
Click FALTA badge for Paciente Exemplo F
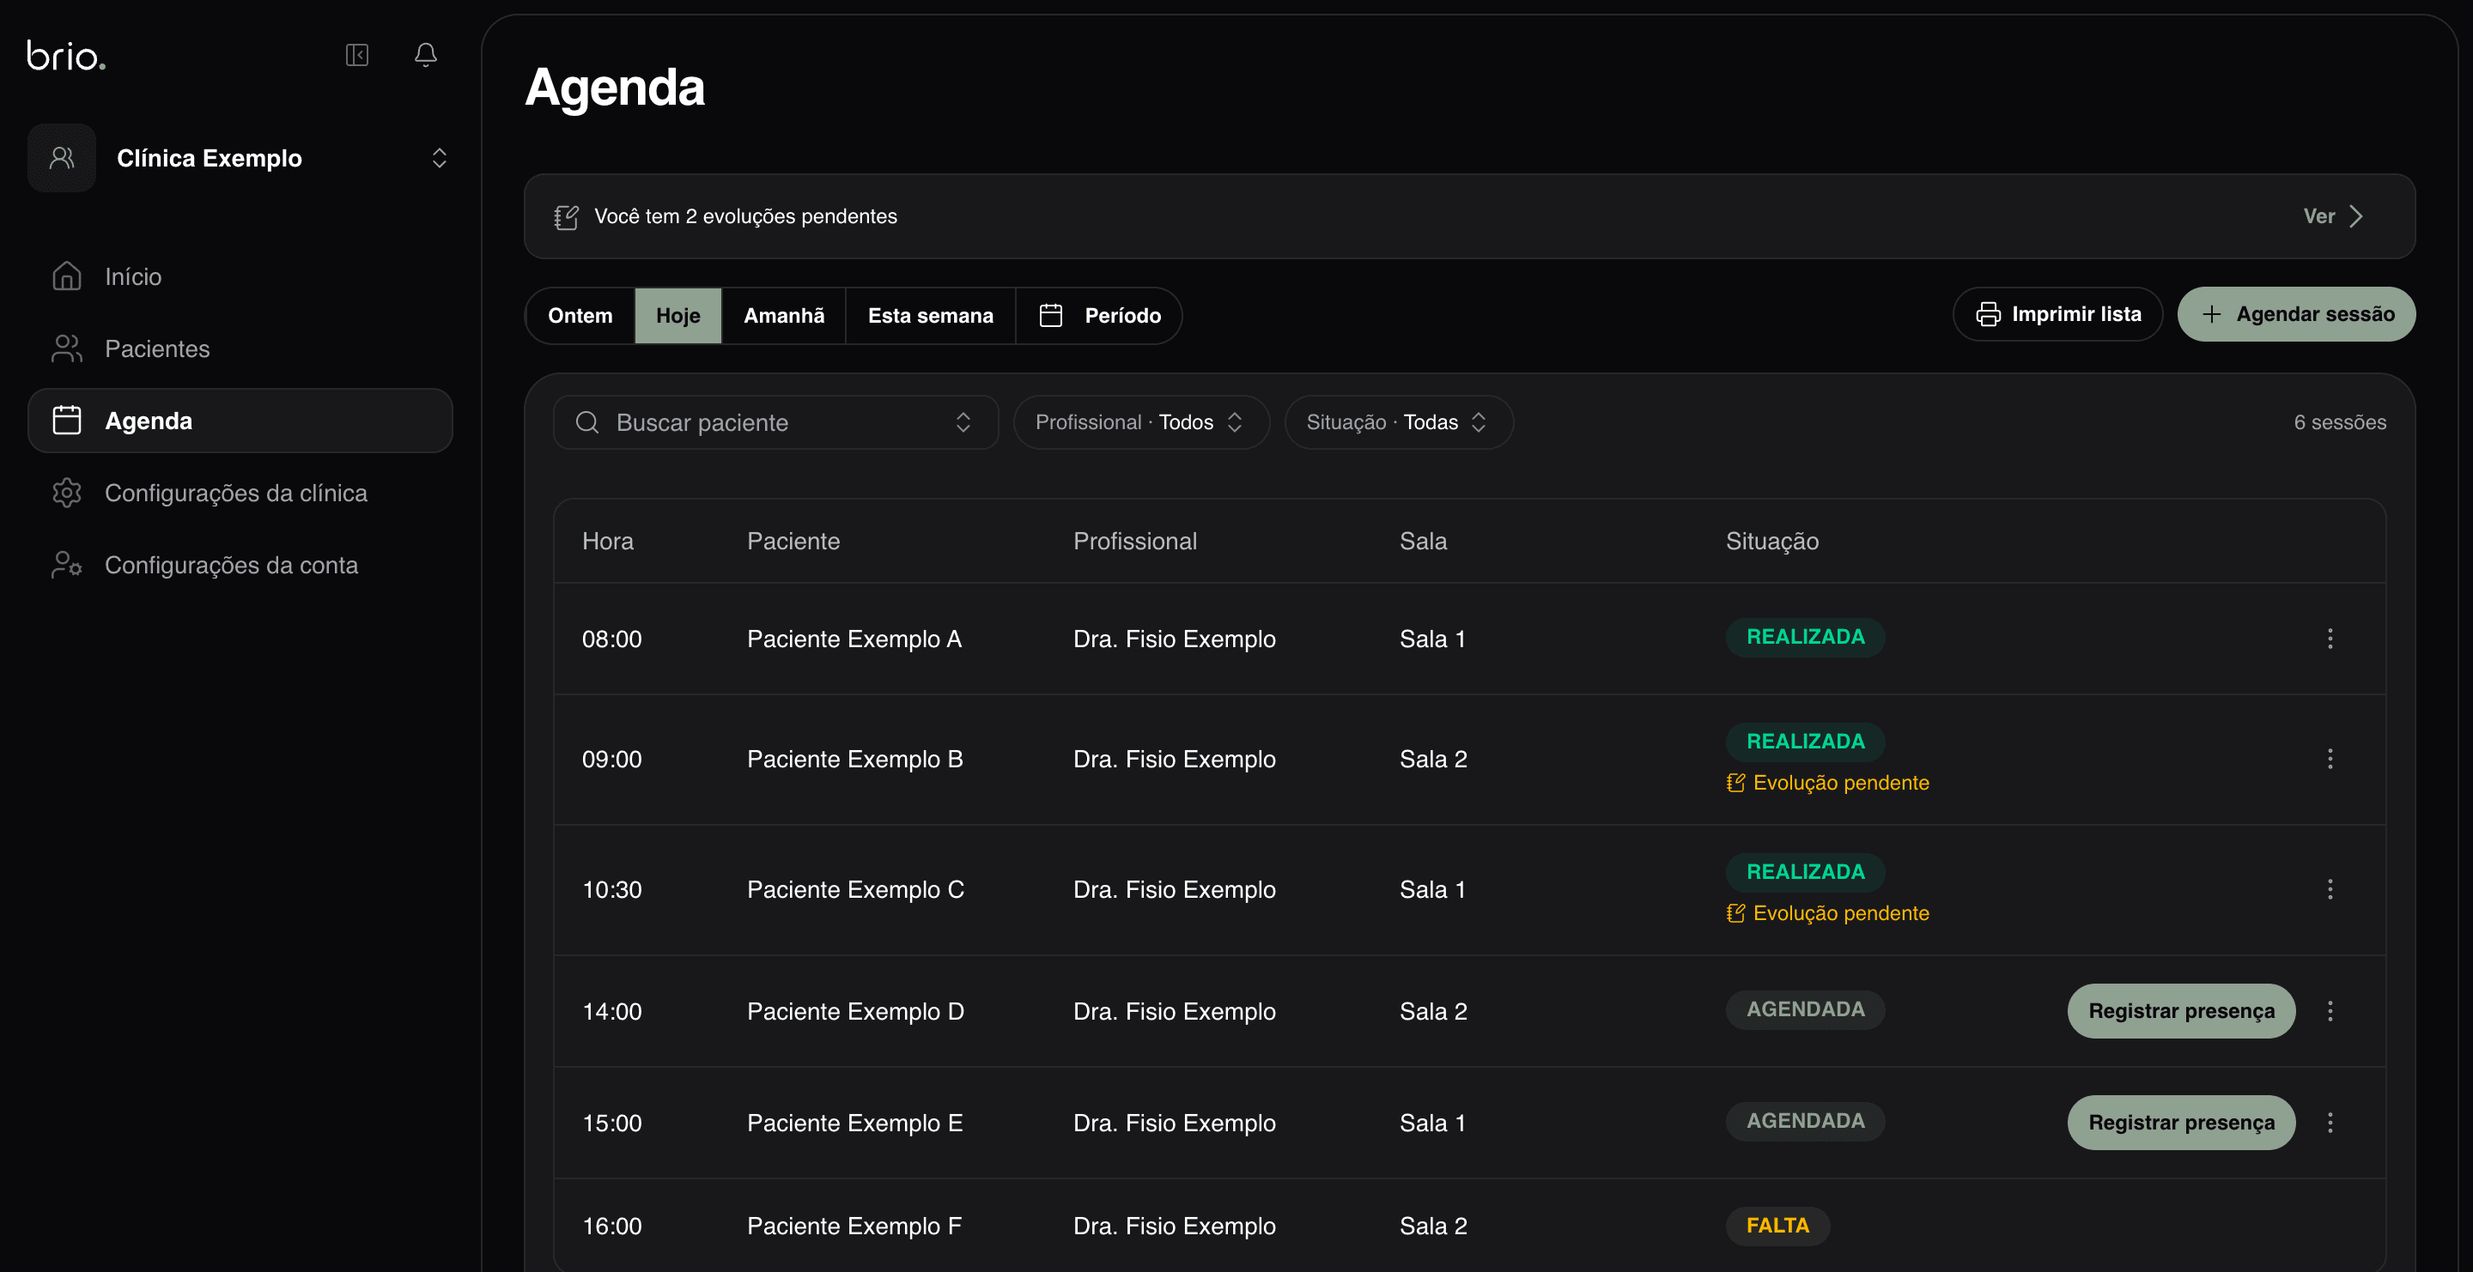(1778, 1226)
